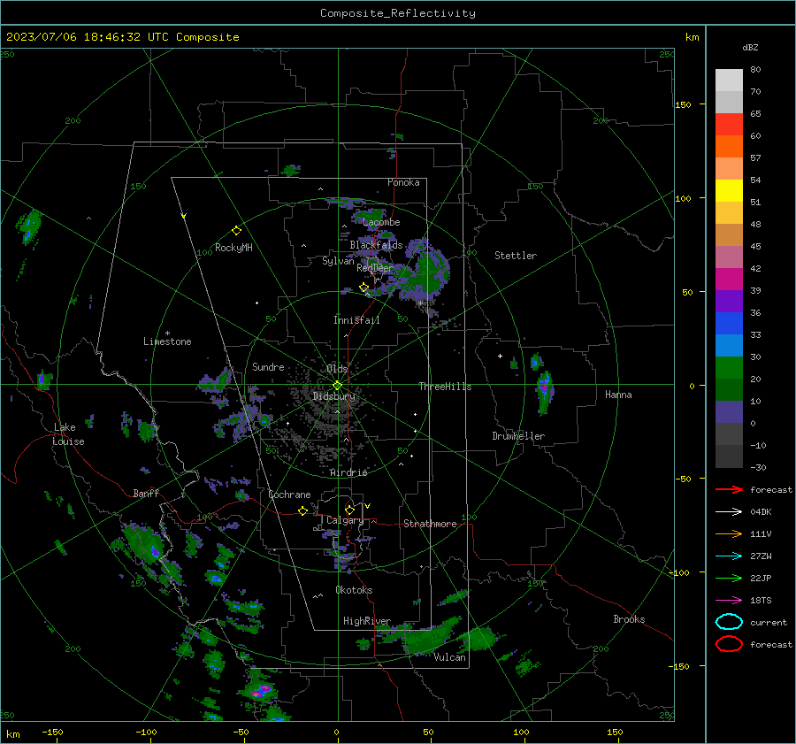Click the cyan 27ZW arrow legend icon
Viewport: 796px width, 744px height.
[729, 556]
